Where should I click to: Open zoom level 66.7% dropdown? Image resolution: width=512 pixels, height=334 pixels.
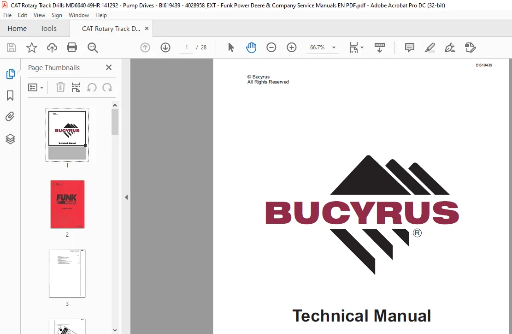(x=334, y=48)
